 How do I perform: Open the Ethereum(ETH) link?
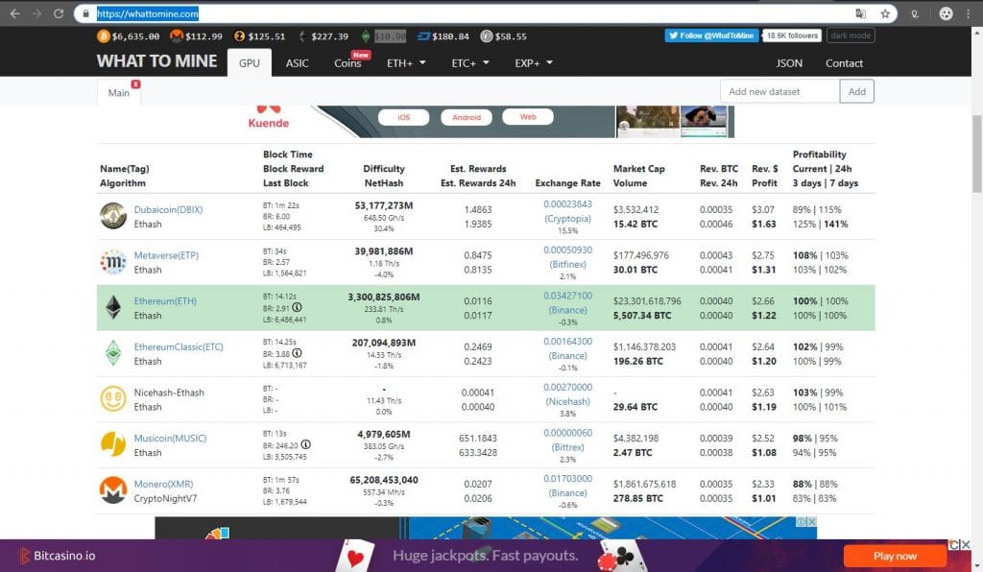click(165, 300)
